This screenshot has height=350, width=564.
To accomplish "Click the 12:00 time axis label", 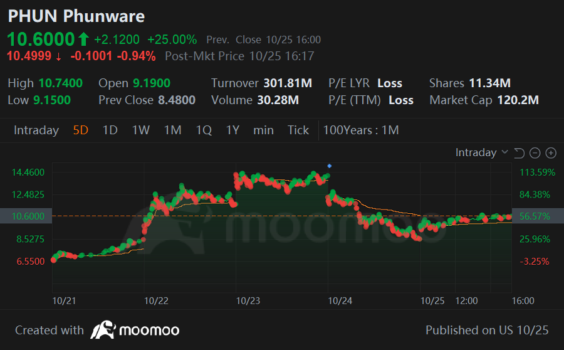I will point(466,300).
